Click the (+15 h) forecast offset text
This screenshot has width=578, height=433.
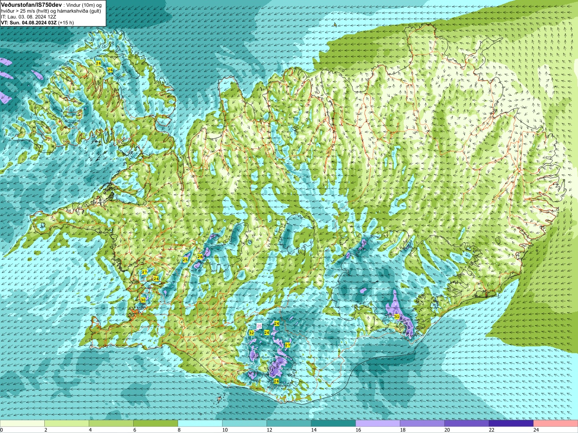click(66, 22)
